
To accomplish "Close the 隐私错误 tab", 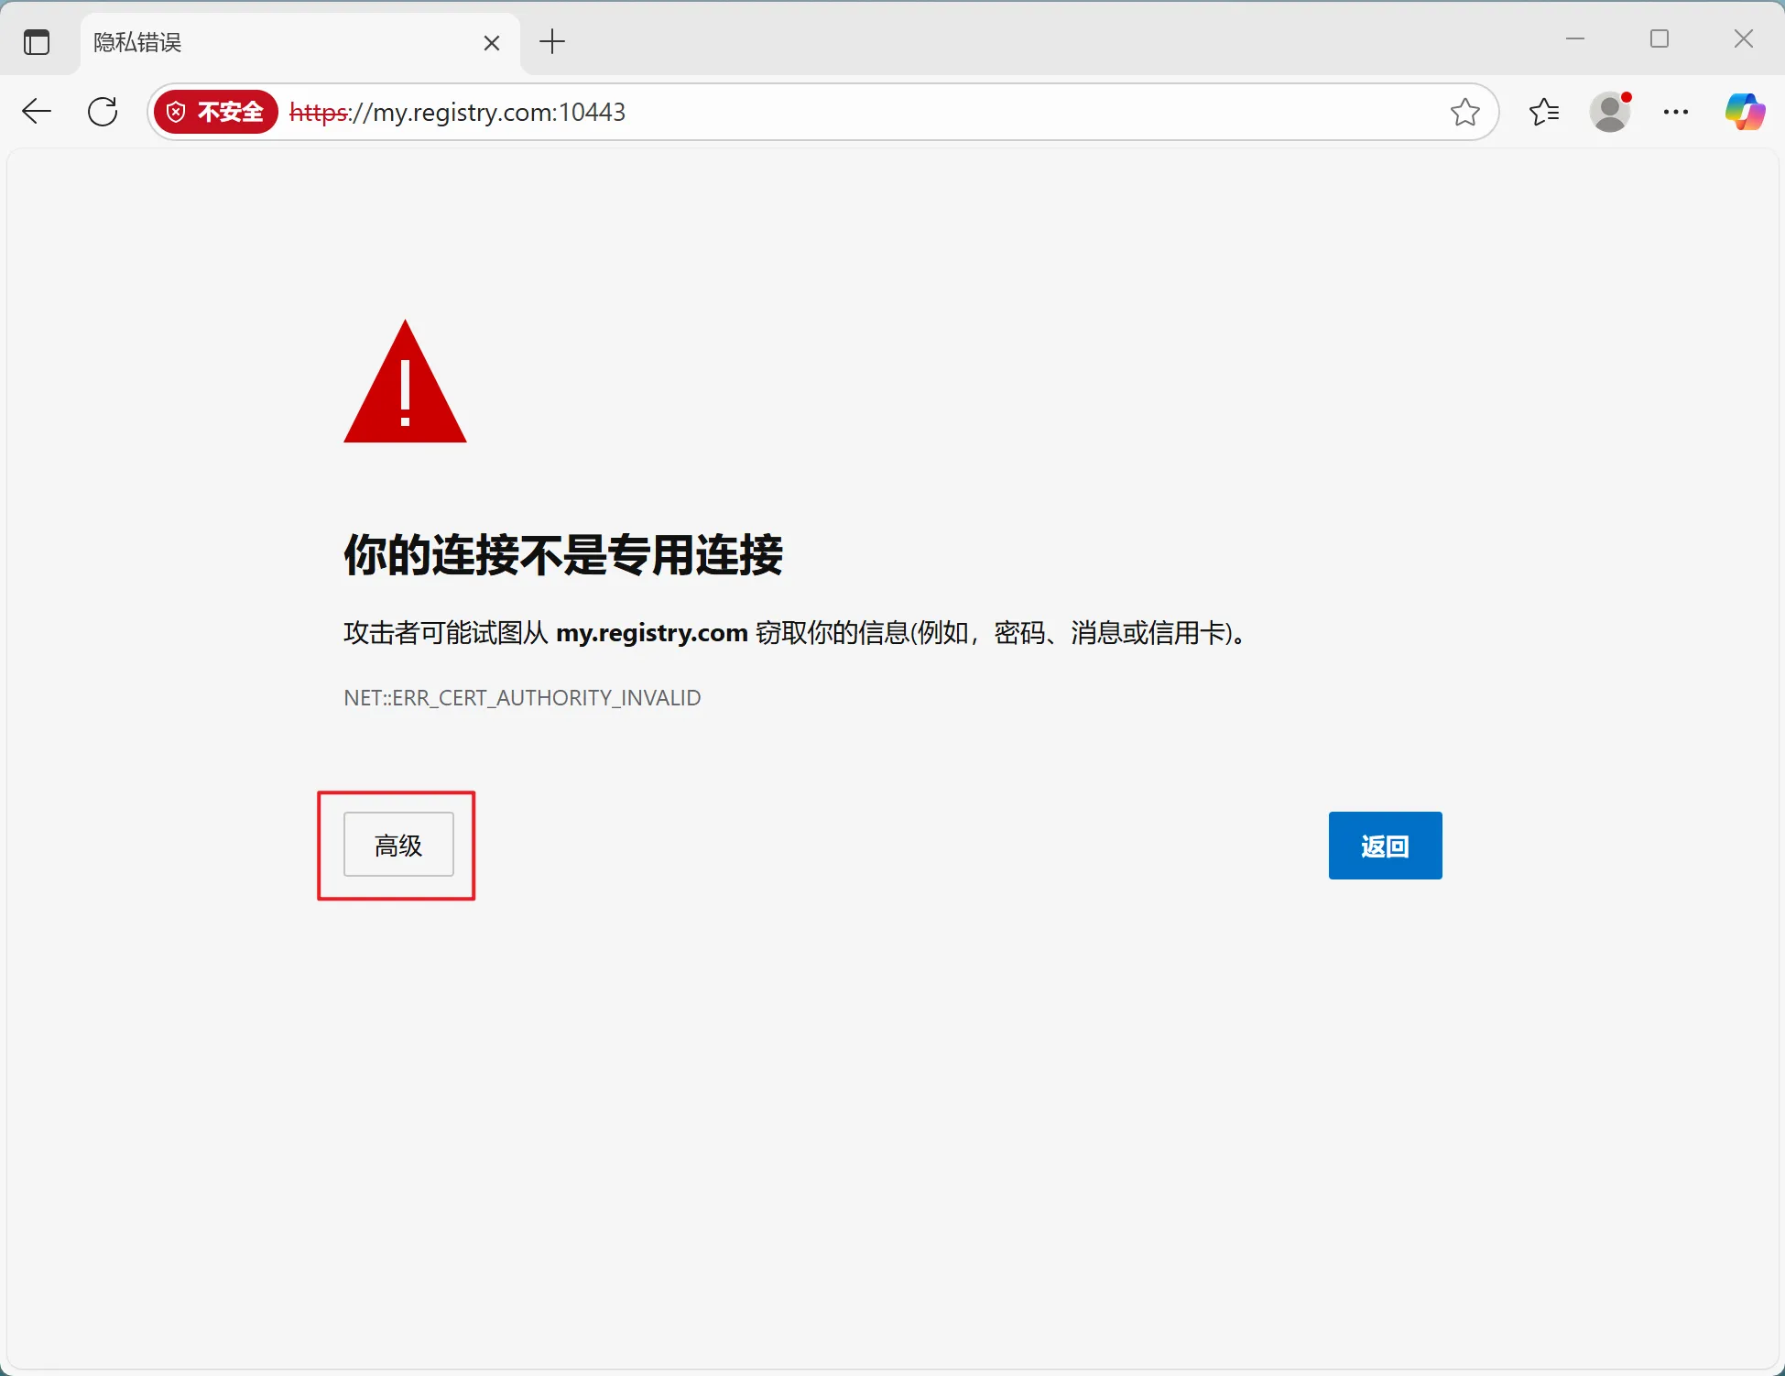I will 492,43.
